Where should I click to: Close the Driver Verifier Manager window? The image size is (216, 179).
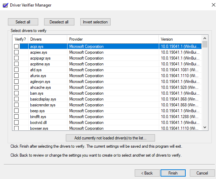click(x=208, y=4)
